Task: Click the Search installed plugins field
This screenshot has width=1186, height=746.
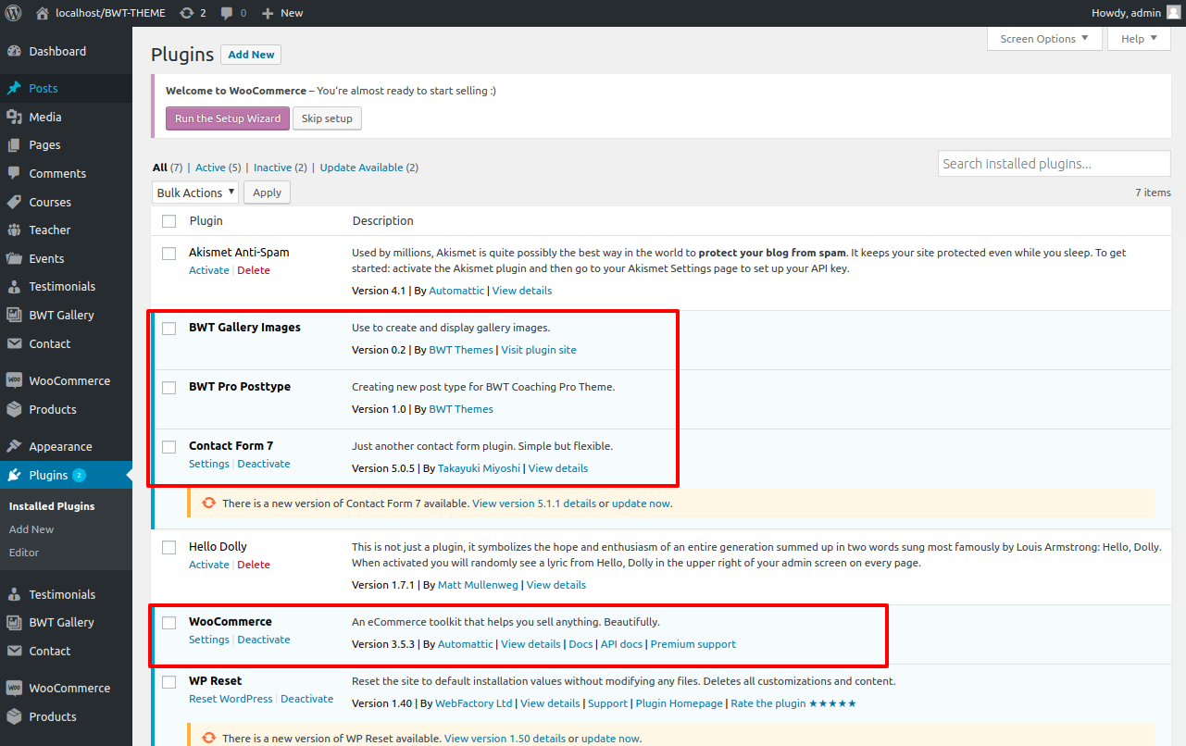Action: [1054, 164]
